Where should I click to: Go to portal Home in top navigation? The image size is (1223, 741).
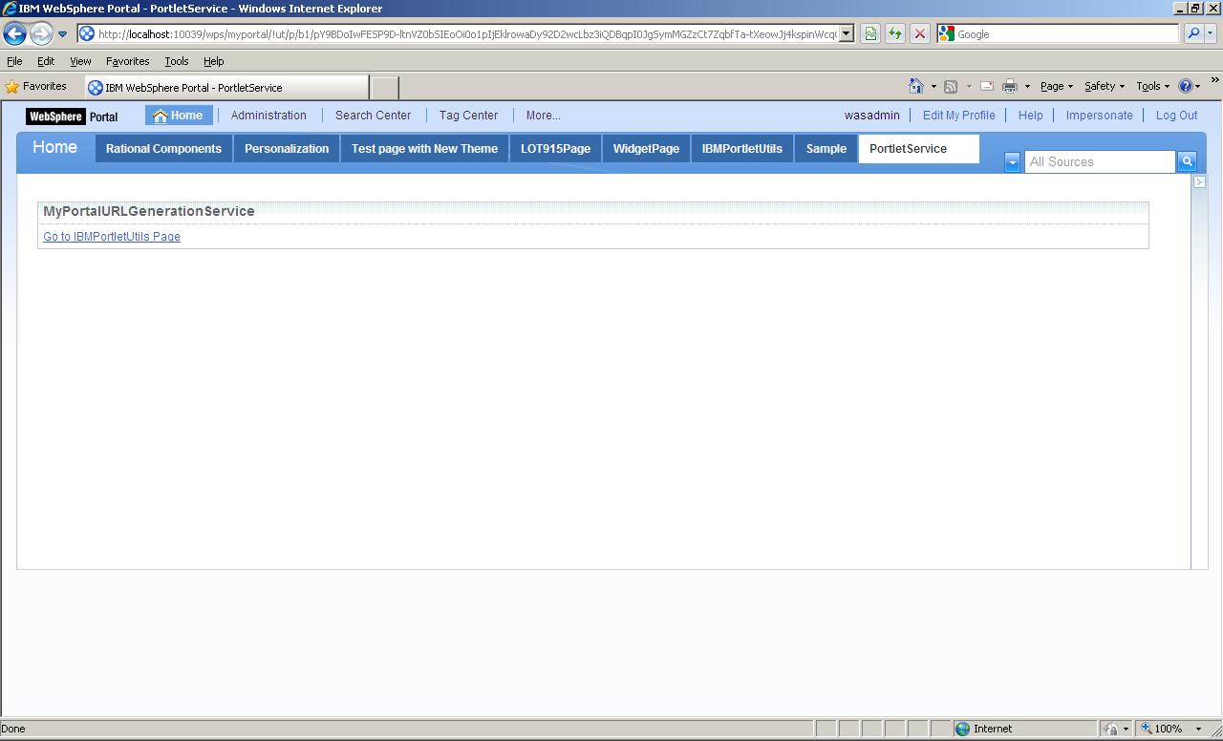click(x=179, y=116)
